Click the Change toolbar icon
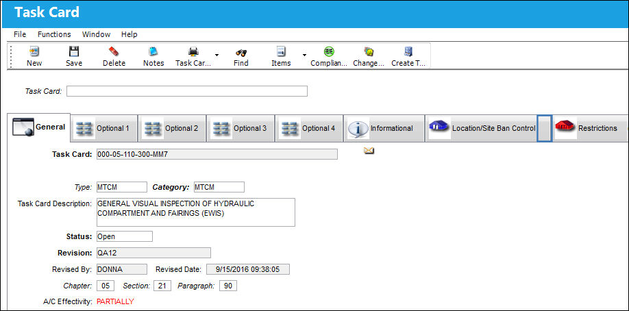Screen dimensions: 629x311 coord(369,51)
